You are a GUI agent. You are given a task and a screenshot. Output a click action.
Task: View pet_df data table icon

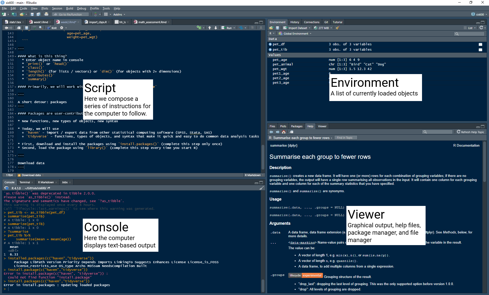[480, 44]
